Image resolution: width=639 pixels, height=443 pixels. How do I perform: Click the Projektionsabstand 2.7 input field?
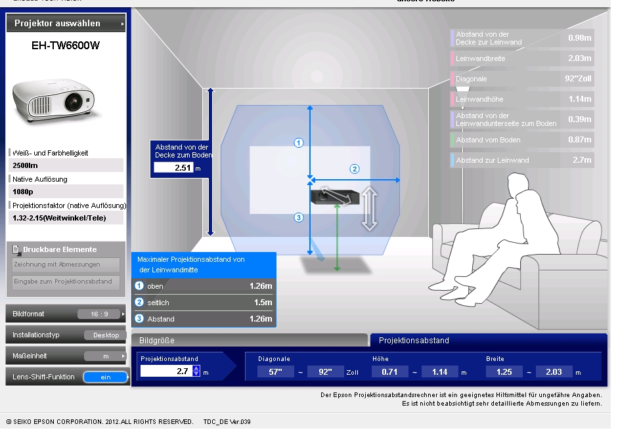166,371
